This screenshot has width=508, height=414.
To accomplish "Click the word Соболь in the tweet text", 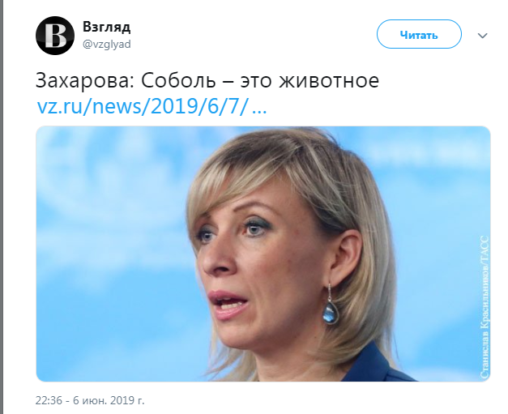I will (x=178, y=80).
